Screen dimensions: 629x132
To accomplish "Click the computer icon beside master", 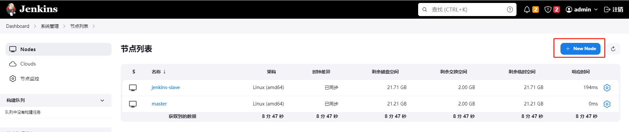I will [133, 104].
